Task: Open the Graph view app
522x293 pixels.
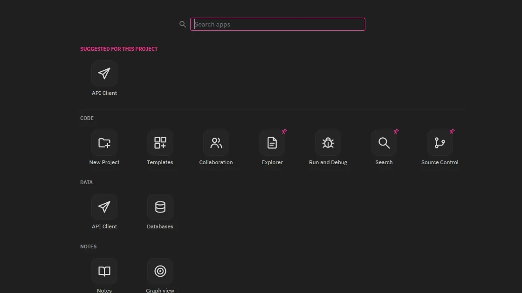Action: (x=160, y=271)
